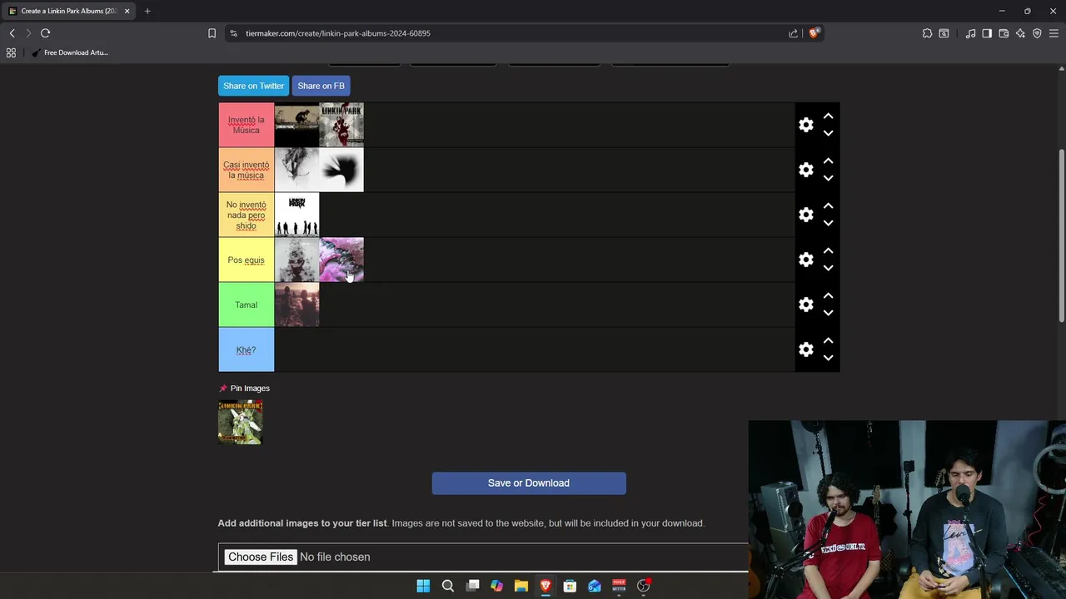Move Pos equis tier up
Viewport: 1066px width, 599px height.
click(828, 251)
